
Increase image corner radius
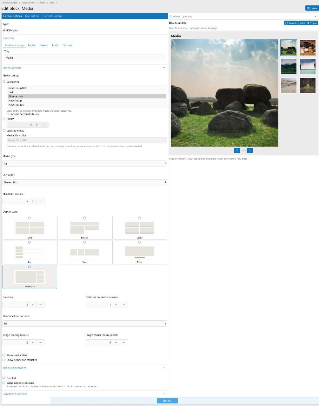(x=116, y=343)
